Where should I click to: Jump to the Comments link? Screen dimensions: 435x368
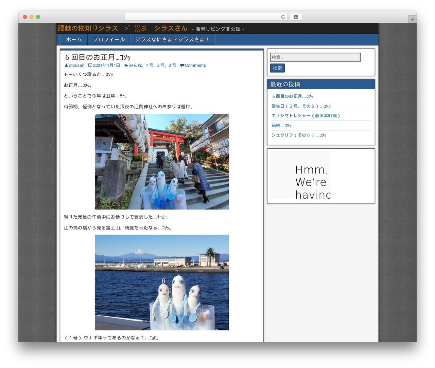pyautogui.click(x=195, y=66)
